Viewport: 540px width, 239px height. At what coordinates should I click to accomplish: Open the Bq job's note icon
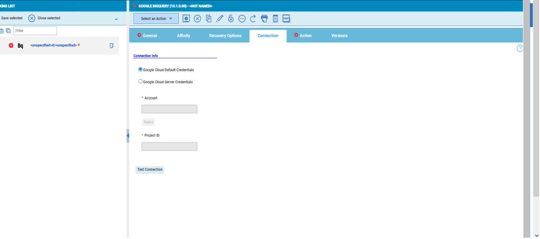(x=112, y=45)
